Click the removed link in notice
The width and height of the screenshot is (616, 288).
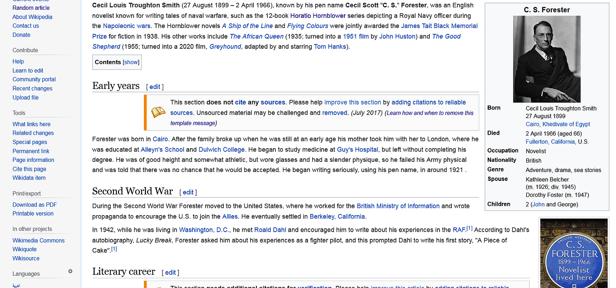335,113
